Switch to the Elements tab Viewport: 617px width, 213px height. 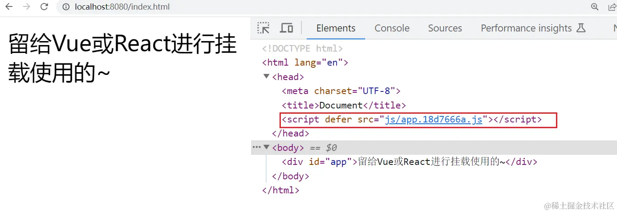[336, 28]
